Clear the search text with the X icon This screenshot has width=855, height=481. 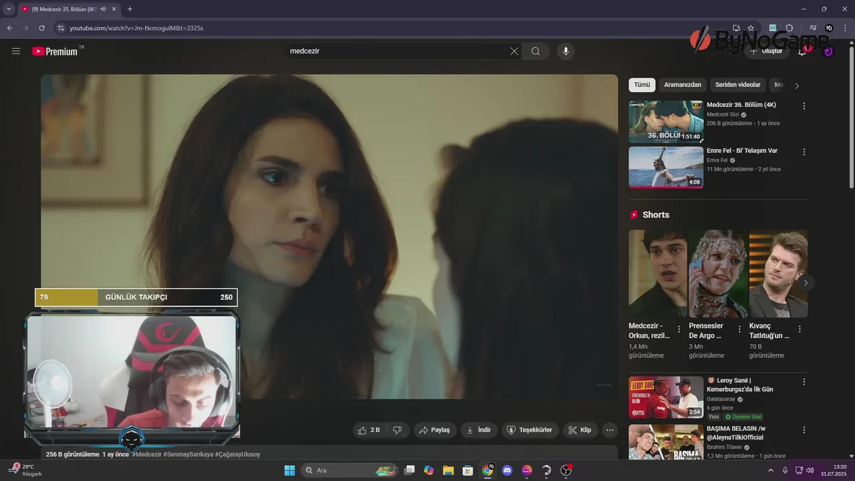(x=514, y=51)
